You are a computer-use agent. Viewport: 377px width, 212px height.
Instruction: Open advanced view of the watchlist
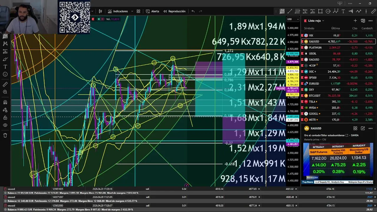[x=363, y=21]
